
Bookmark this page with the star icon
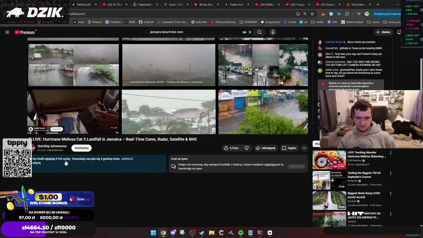312,14
